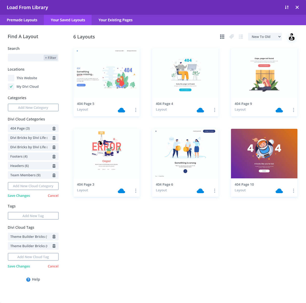Click the import/export arrows icon
306x303 pixels.
tap(287, 7)
